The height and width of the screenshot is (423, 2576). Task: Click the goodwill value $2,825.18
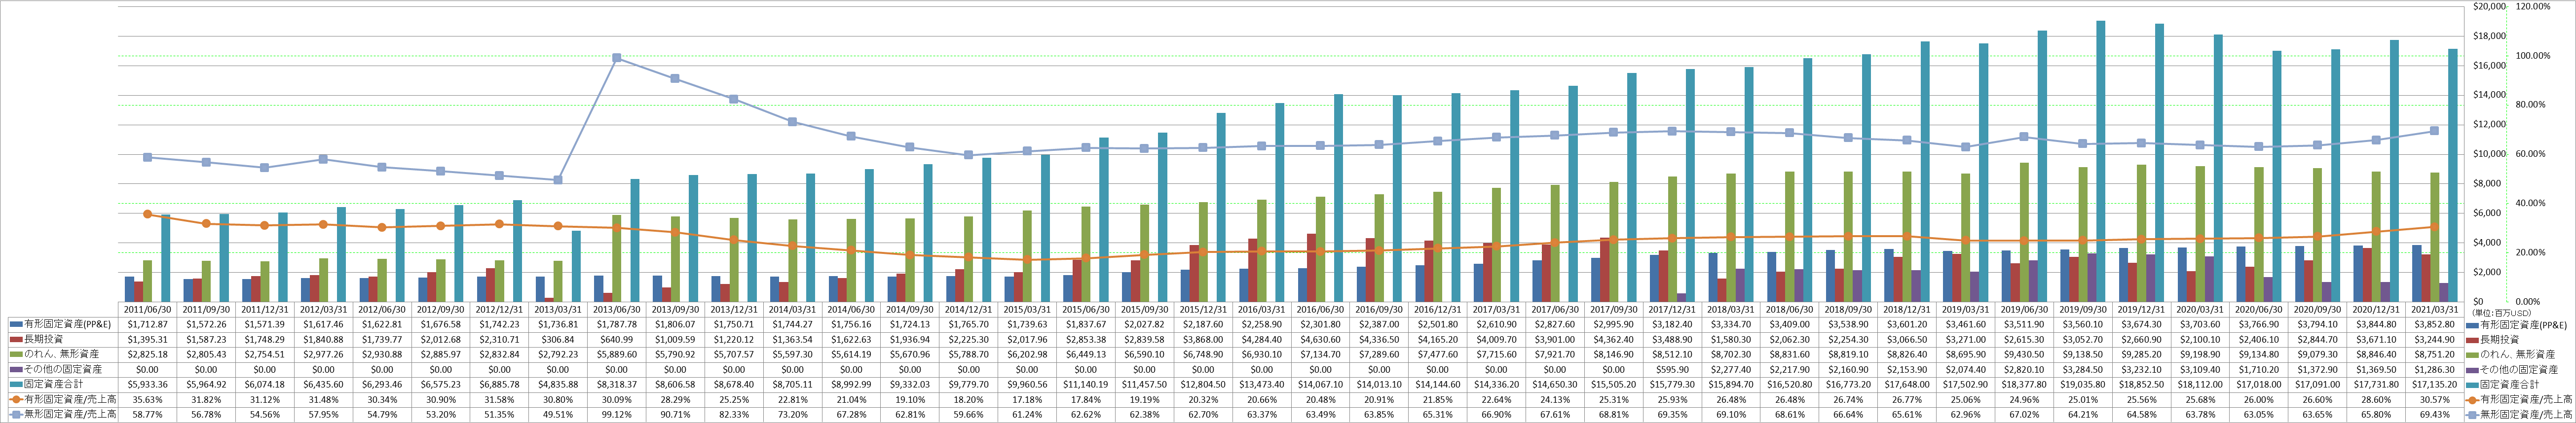pos(148,355)
